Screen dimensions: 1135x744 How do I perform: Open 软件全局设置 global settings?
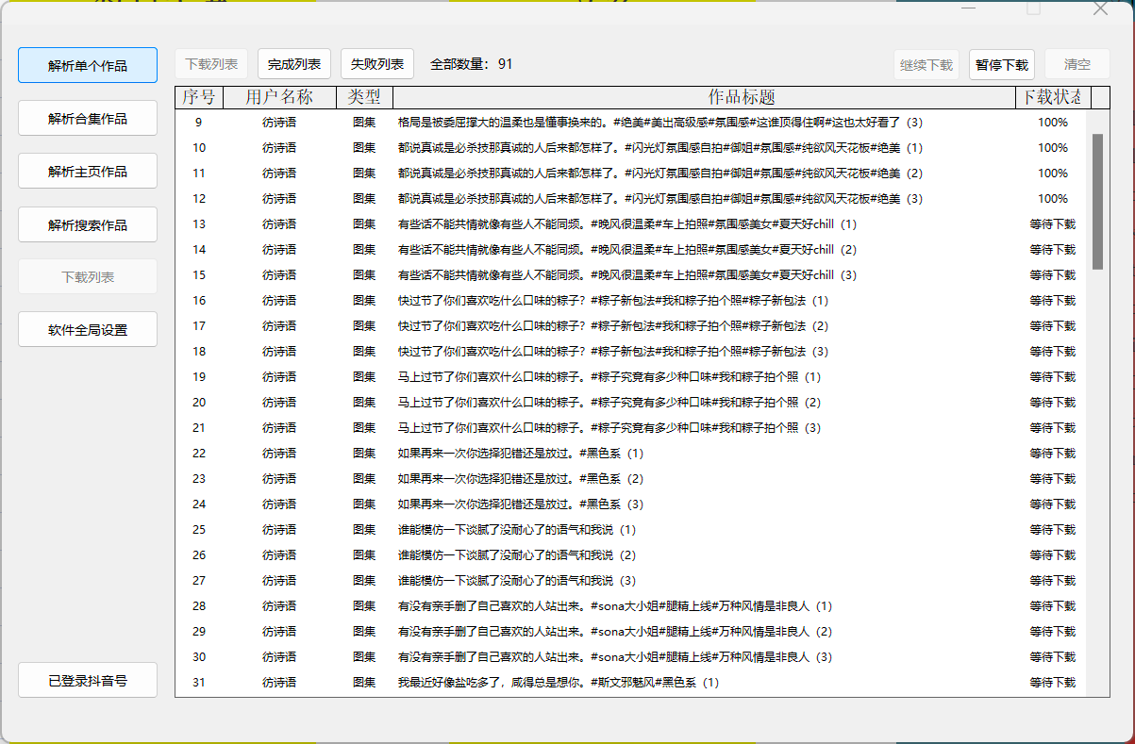(x=87, y=329)
